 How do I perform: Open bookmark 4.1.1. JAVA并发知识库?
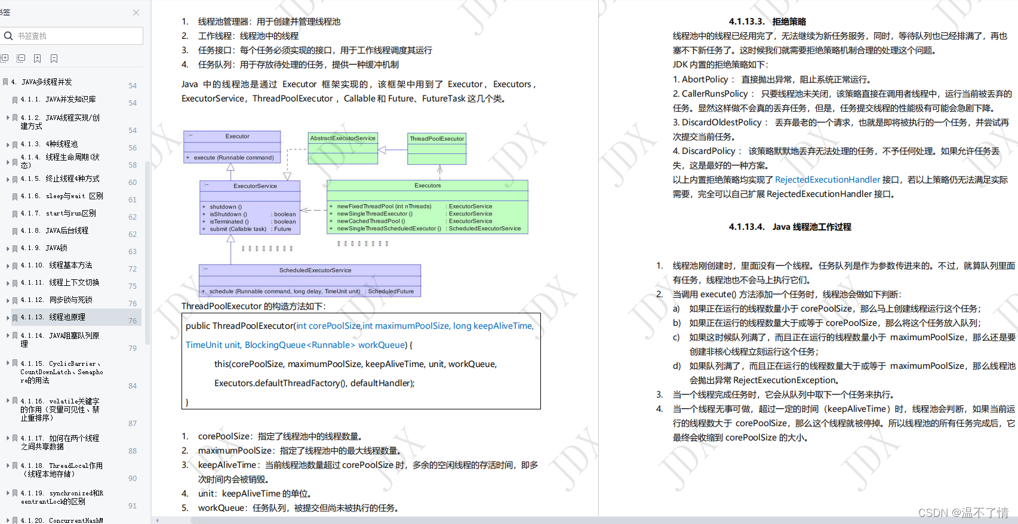tap(59, 99)
